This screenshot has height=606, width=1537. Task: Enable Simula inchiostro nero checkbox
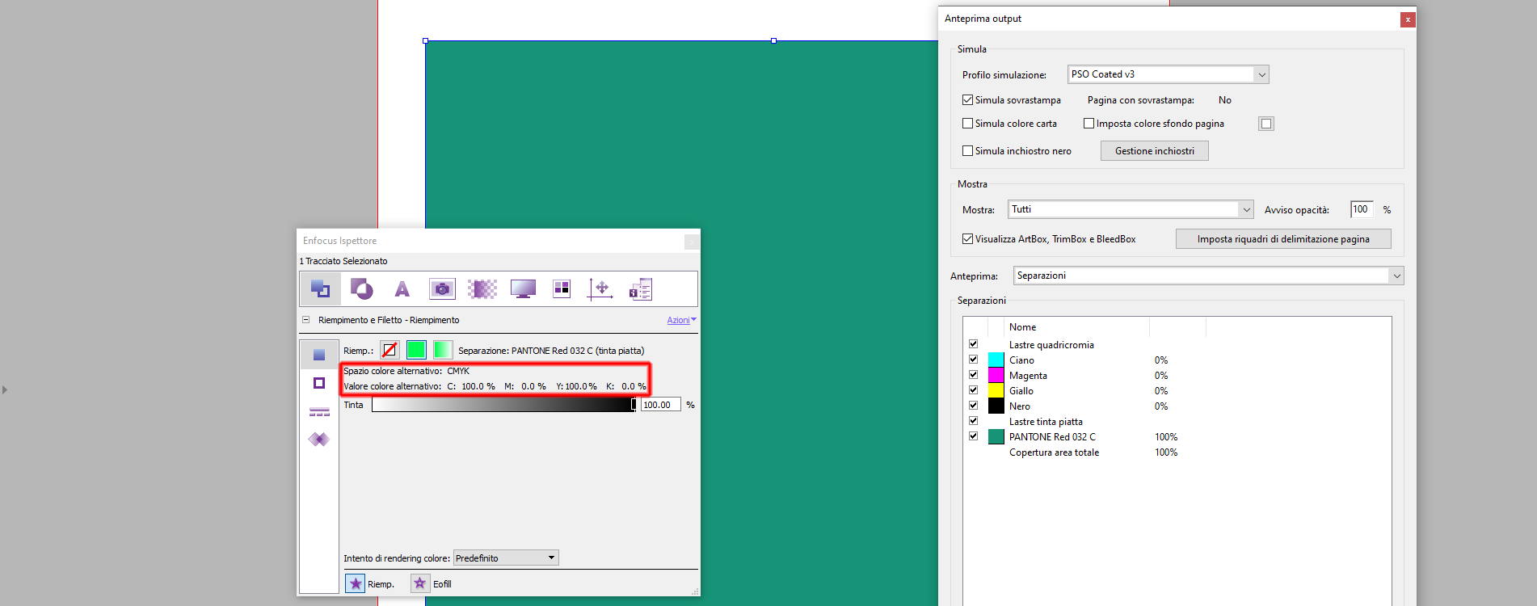click(x=967, y=151)
